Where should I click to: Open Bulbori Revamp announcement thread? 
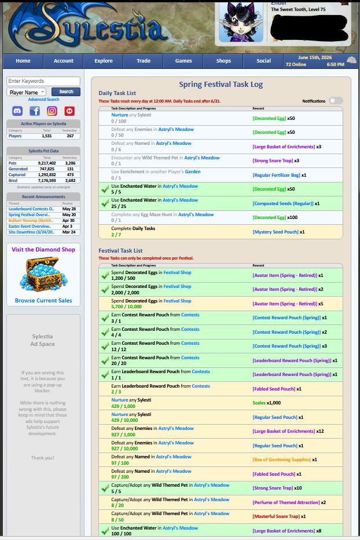[x=31, y=221]
